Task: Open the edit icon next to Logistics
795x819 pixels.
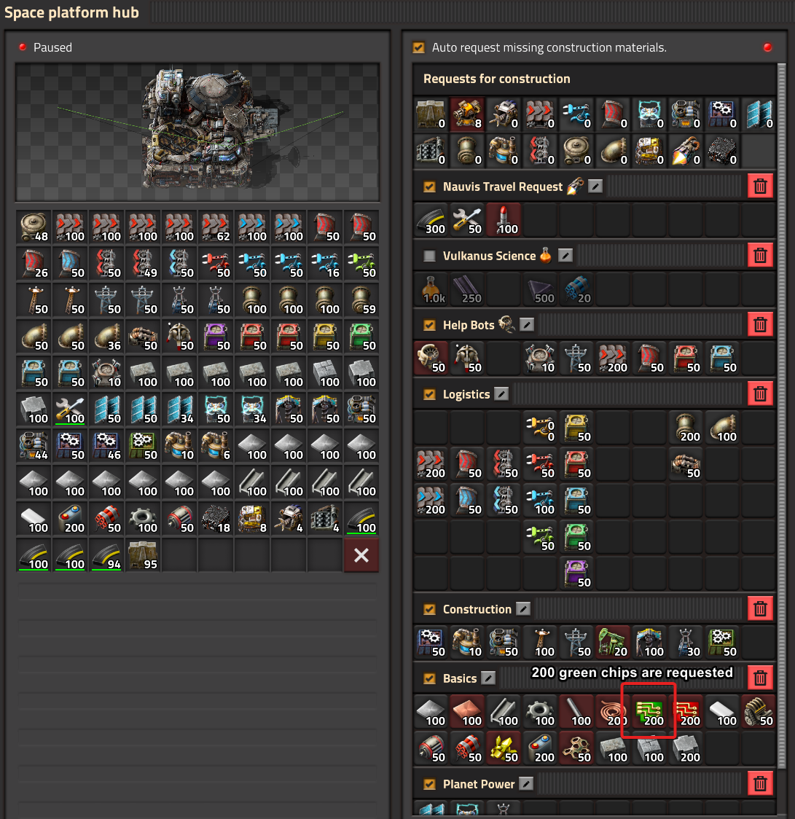Action: pos(501,394)
